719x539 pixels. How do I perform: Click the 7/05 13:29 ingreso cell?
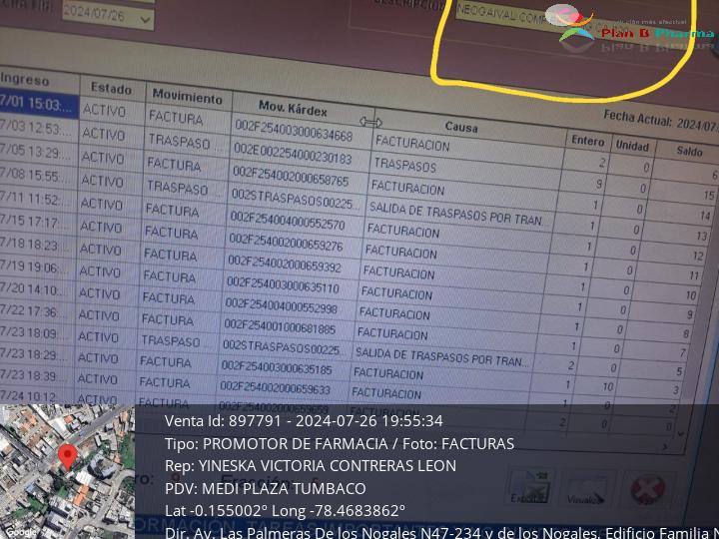37,152
